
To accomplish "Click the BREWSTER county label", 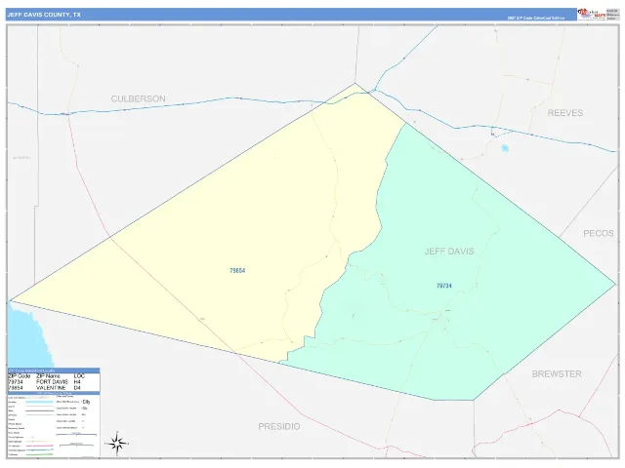I will (557, 374).
